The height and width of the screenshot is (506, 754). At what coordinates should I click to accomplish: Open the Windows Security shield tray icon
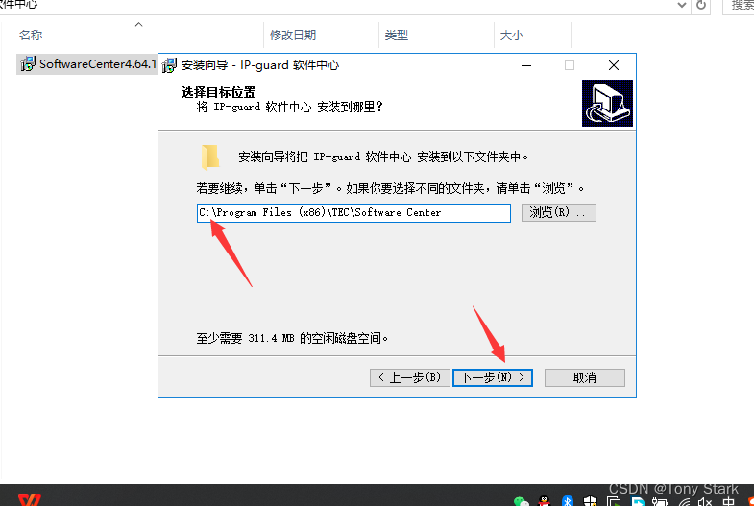point(591,501)
